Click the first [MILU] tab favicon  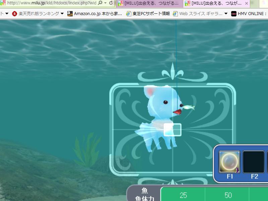[x=121, y=3]
